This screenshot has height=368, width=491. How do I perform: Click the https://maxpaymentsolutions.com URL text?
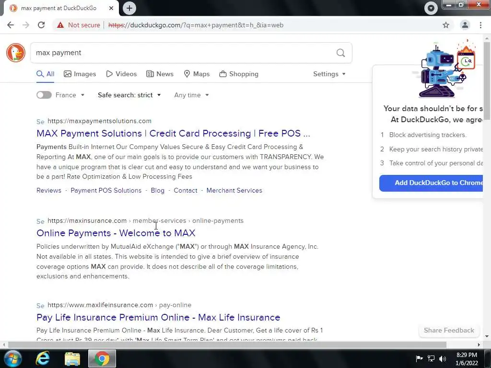coord(100,121)
